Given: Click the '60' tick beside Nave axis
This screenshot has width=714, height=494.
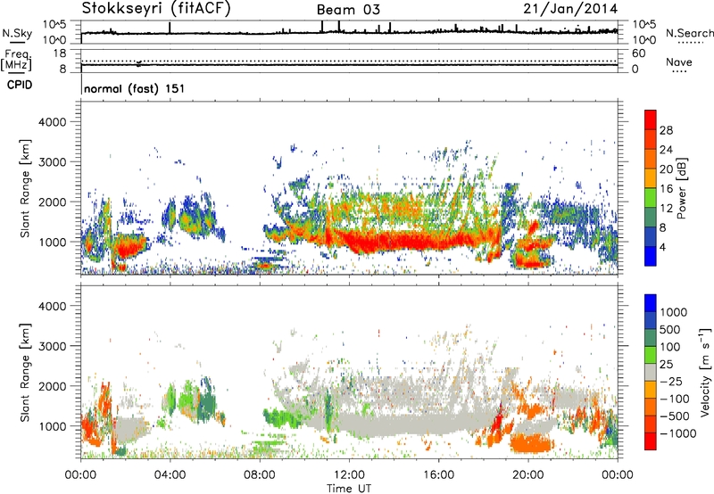Looking at the screenshot, I should click(638, 54).
